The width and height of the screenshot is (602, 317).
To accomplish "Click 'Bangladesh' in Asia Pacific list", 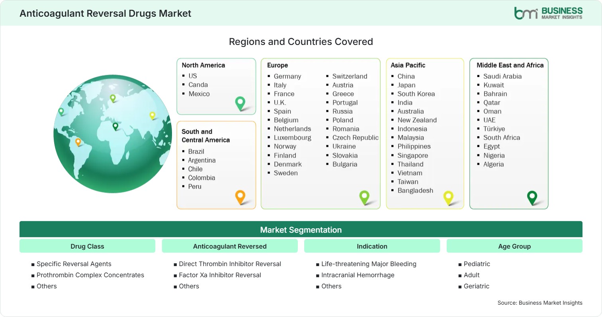I will pos(415,190).
